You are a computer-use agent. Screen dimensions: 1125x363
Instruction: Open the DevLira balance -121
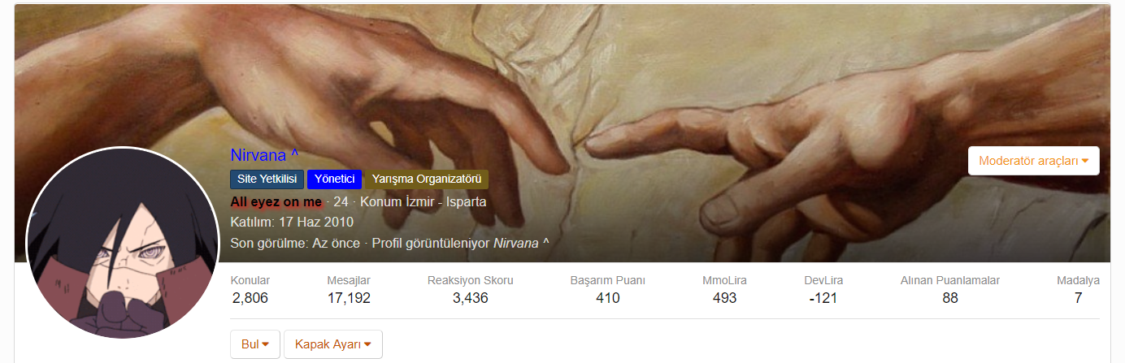coord(823,298)
